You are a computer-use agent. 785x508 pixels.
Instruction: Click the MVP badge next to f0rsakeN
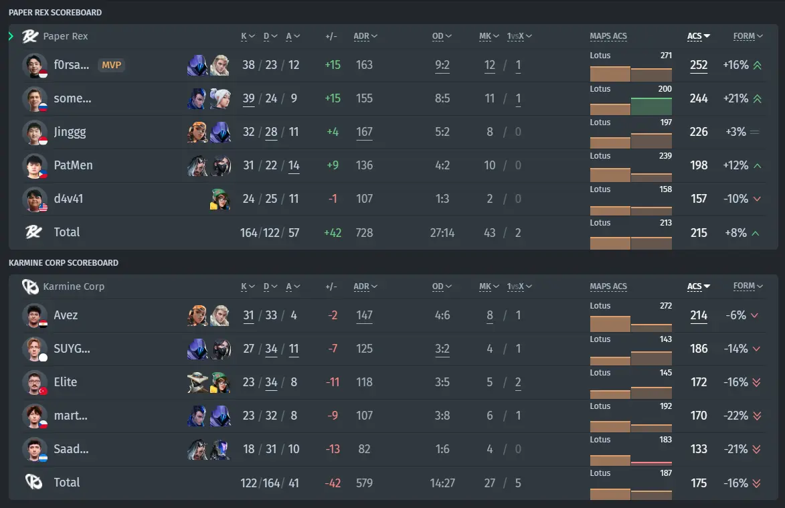pos(111,65)
